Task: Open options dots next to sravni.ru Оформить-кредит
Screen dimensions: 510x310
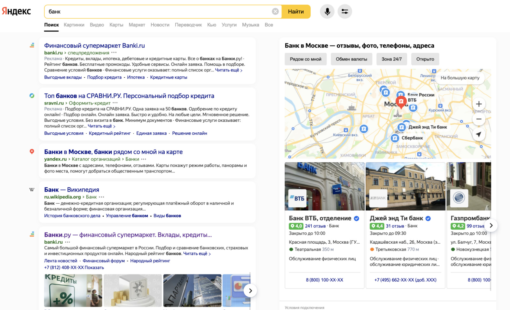Action: click(115, 103)
